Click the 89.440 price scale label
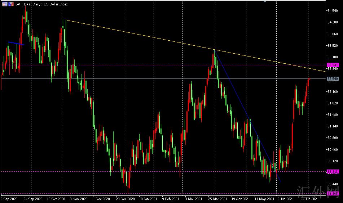Image resolution: width=343 pixels, height=203 pixels. click(333, 184)
